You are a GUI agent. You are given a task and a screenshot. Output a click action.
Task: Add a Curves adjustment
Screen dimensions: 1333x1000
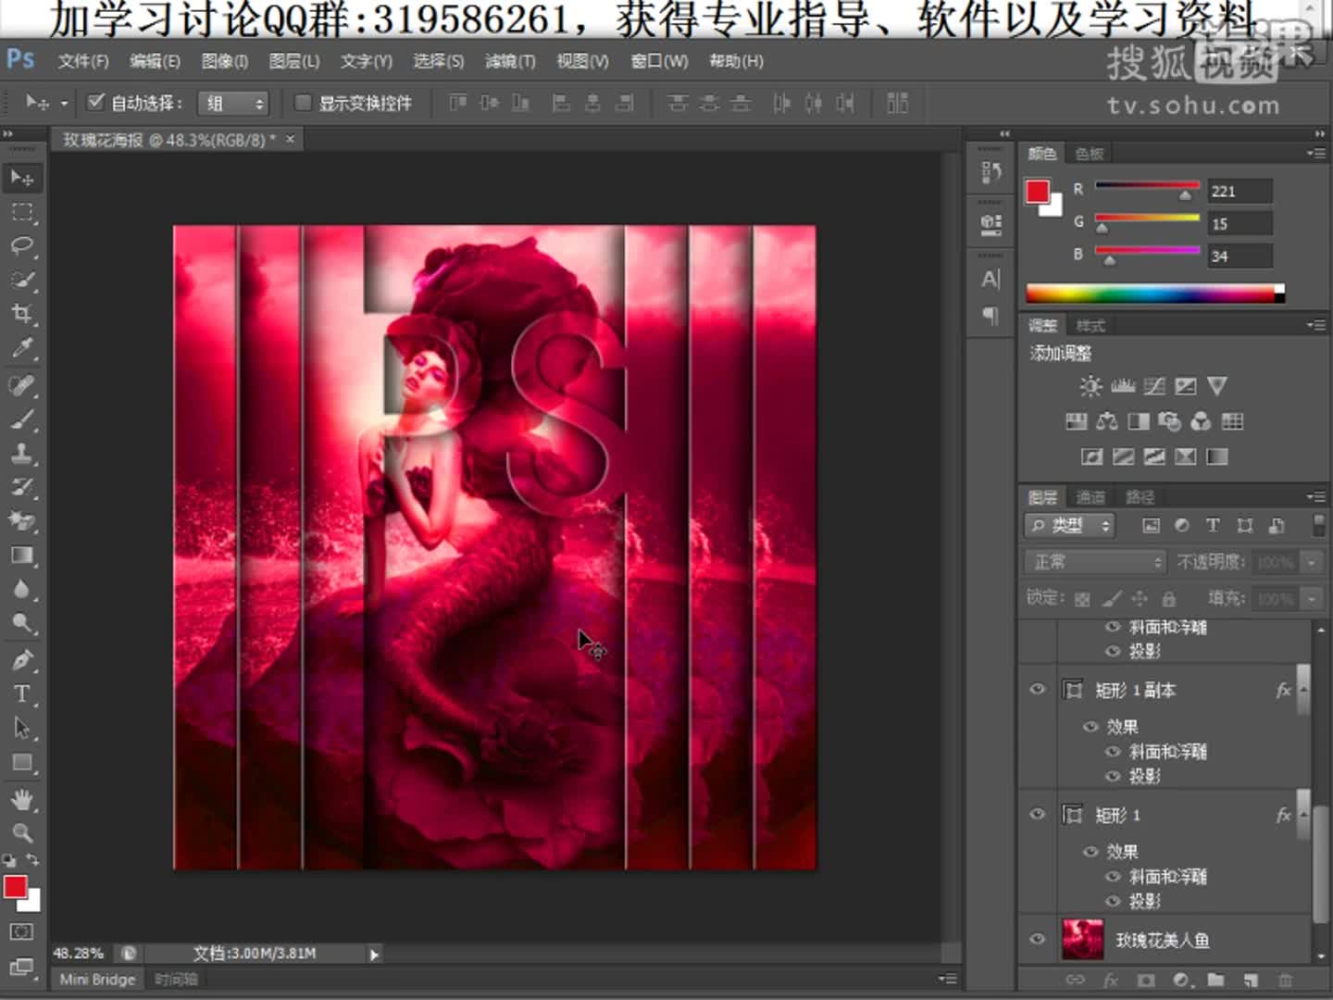coord(1154,386)
